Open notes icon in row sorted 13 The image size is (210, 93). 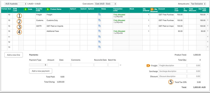tap(99, 47)
